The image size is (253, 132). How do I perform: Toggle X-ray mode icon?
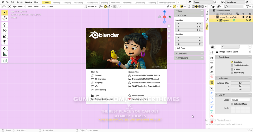pos(189,7)
